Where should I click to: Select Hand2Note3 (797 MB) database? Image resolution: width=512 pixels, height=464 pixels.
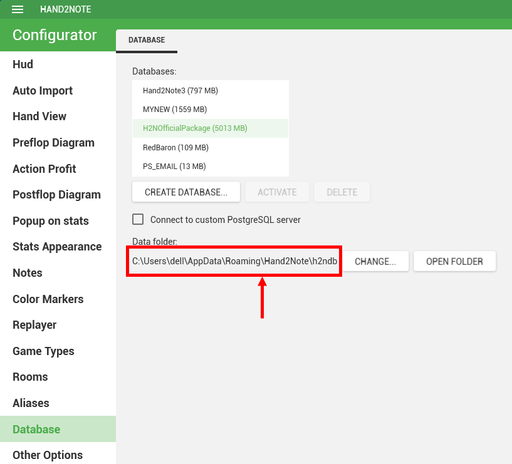click(211, 90)
